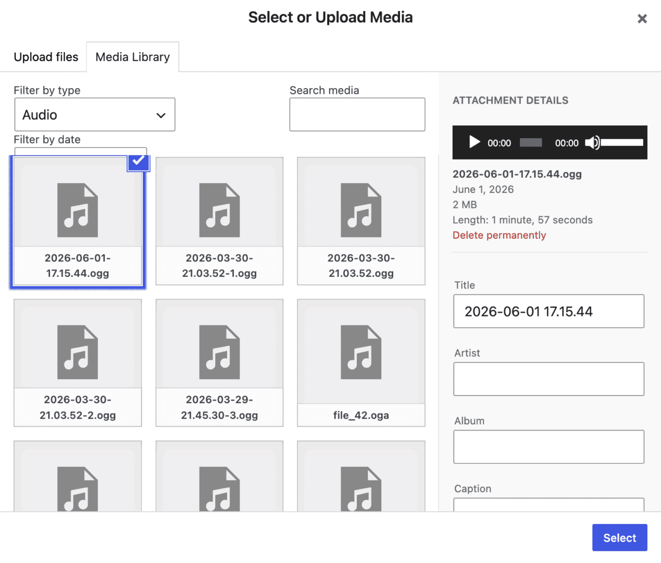
Task: Click the 'Length: 1 minute, 57 seconds' text
Action: pyautogui.click(x=522, y=220)
